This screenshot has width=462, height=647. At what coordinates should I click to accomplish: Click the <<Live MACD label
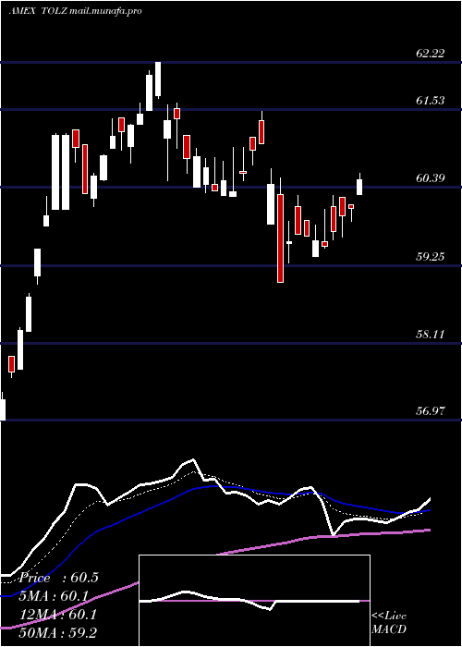coord(389,622)
